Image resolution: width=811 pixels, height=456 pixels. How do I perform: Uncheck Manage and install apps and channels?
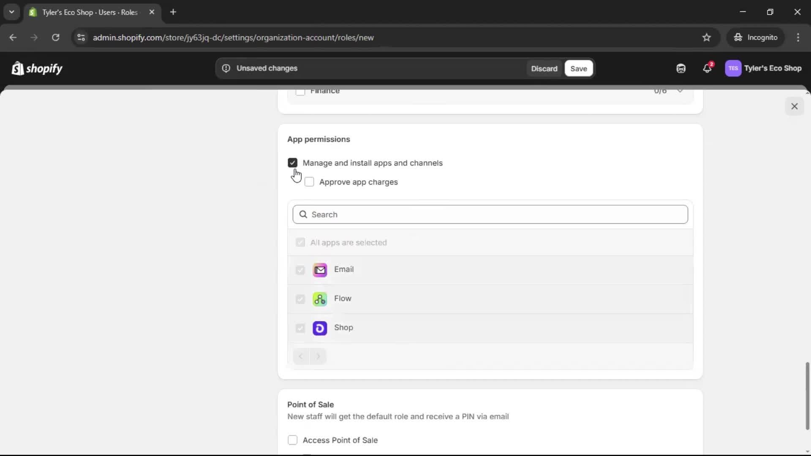point(292,163)
